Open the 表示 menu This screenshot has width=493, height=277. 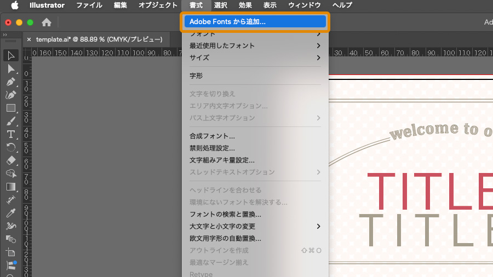pyautogui.click(x=270, y=5)
